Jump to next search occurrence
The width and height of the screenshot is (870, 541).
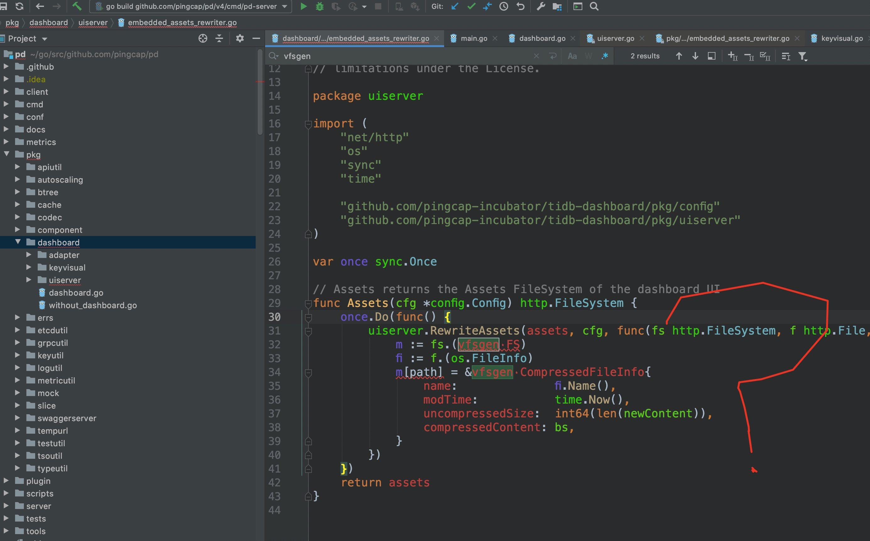695,56
